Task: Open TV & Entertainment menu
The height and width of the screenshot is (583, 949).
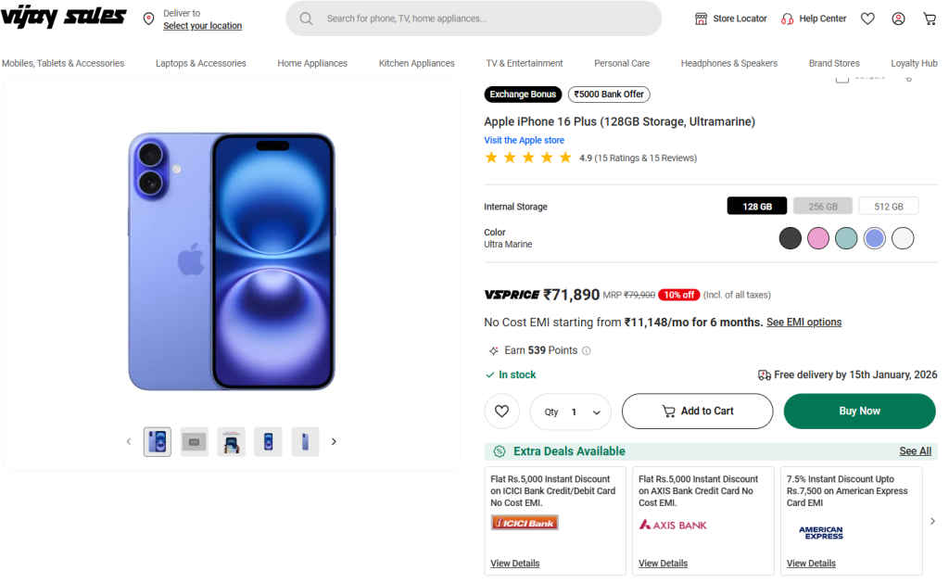Action: click(525, 64)
